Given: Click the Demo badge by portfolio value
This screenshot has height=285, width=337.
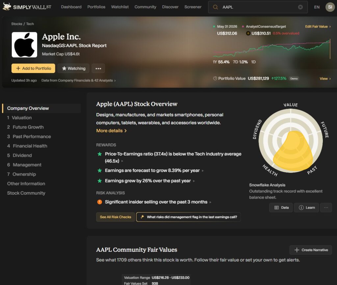Looking at the screenshot, I should (x=294, y=79).
